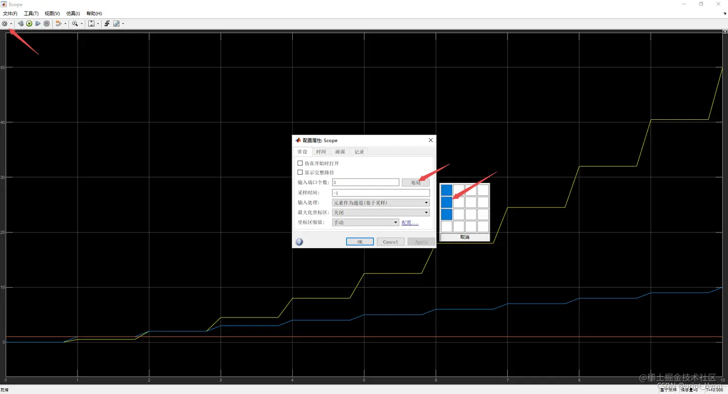This screenshot has width=728, height=394.
Task: Select the first-row blue layout grid cell
Action: click(446, 190)
